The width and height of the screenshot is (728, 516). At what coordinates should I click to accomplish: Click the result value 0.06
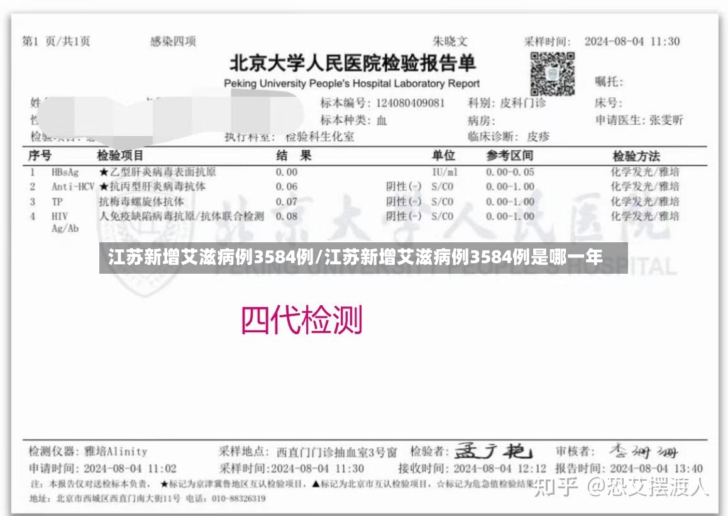[287, 187]
